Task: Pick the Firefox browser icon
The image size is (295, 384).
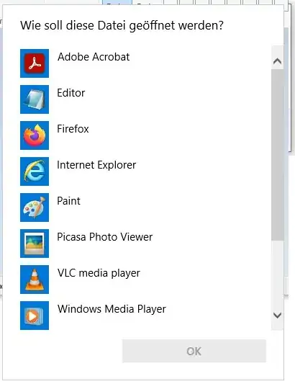Action: (35, 135)
